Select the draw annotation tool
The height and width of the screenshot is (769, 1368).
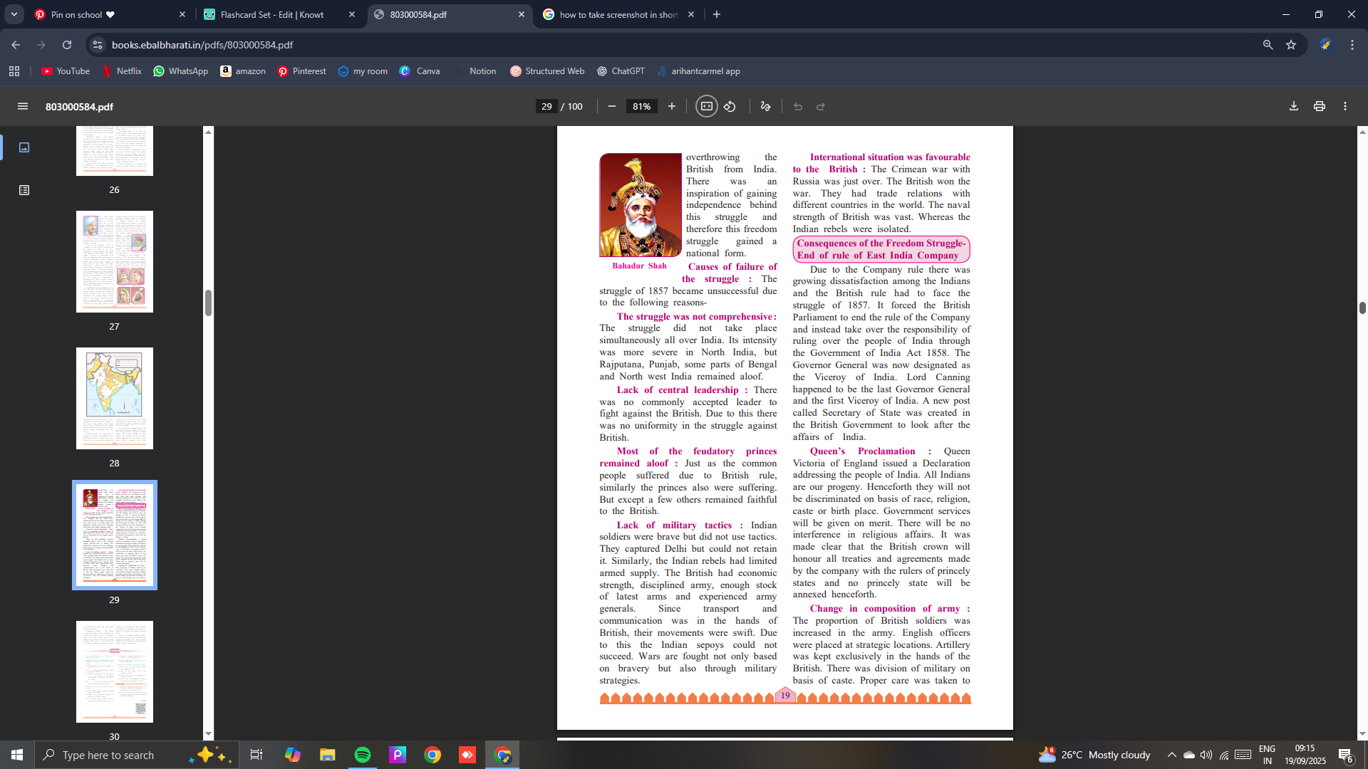coord(765,106)
